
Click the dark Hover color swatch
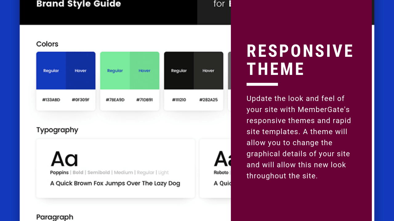point(208,71)
